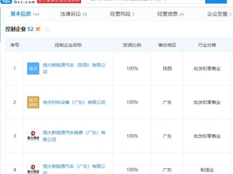Click 批发和零售业 in row 3
This screenshot has height=174, width=233.
click(x=207, y=136)
